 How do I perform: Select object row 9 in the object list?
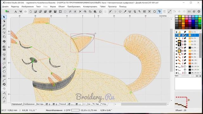tap(187, 57)
